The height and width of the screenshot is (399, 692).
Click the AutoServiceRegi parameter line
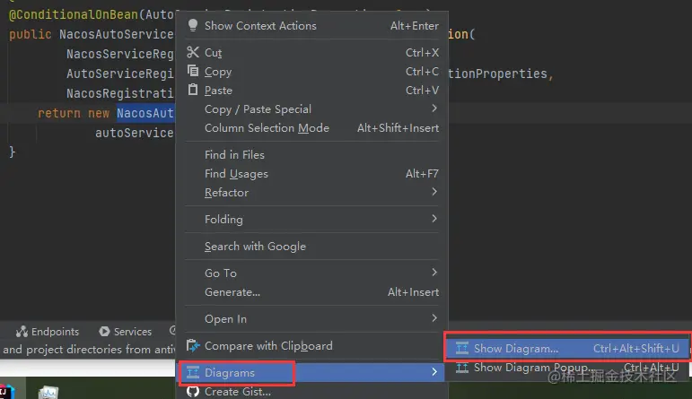click(120, 74)
